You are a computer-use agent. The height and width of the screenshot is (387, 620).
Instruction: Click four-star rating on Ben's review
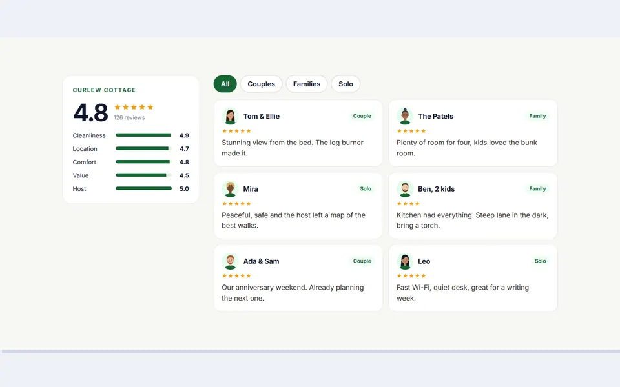click(408, 204)
